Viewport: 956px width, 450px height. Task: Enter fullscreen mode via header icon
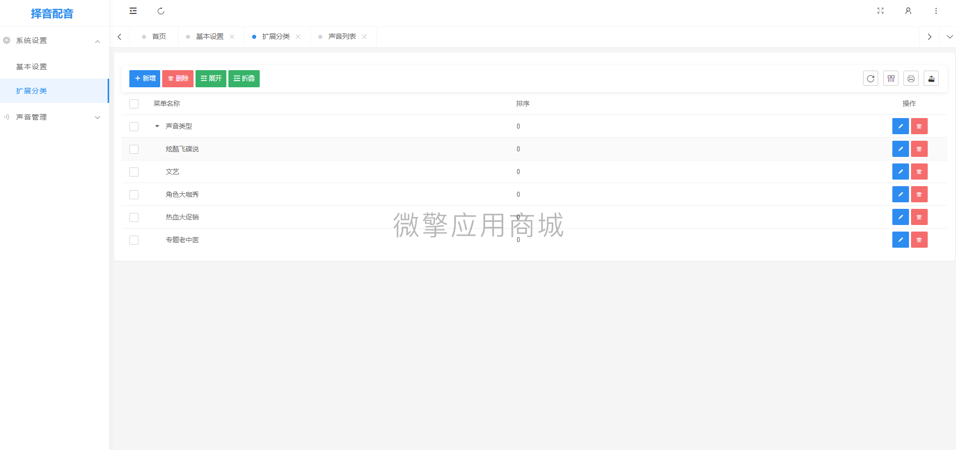point(880,11)
